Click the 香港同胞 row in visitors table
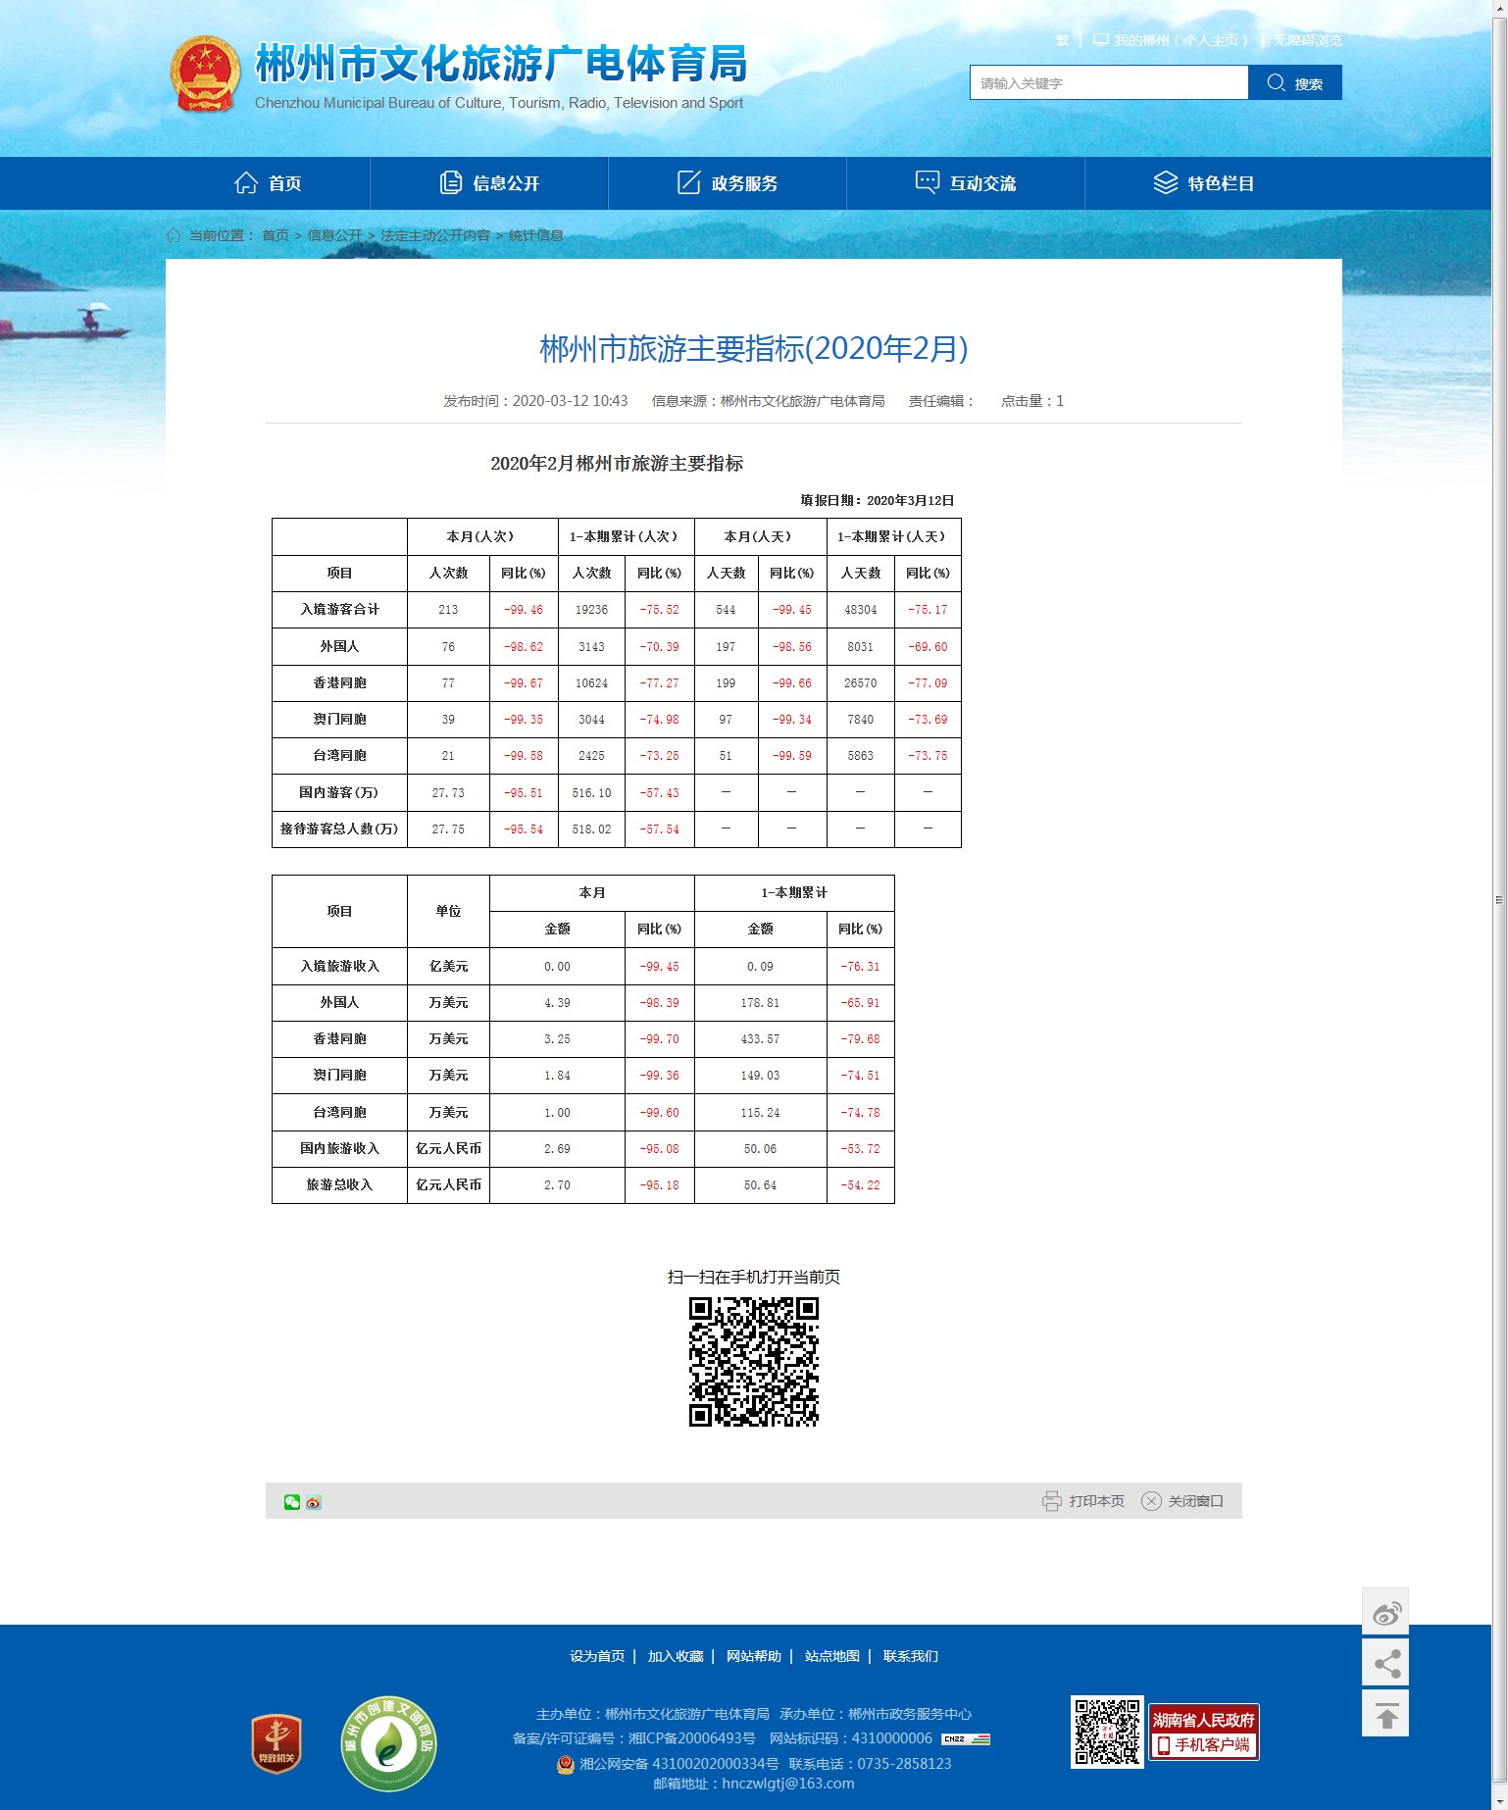Screen dimensions: 1508x1810 tap(616, 682)
